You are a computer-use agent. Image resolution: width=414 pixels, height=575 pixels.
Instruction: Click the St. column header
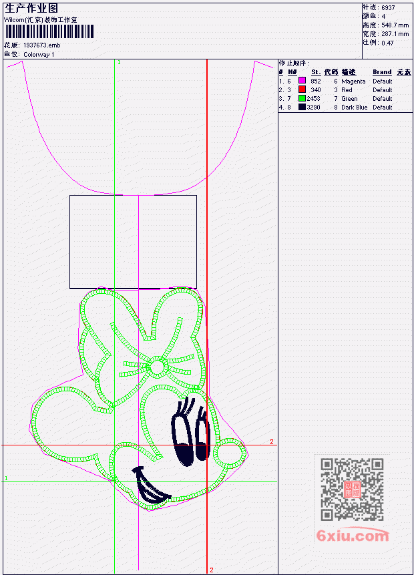[x=316, y=72]
